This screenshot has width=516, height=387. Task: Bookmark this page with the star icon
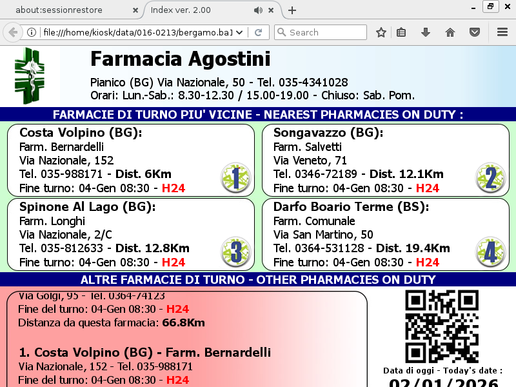pyautogui.click(x=381, y=32)
